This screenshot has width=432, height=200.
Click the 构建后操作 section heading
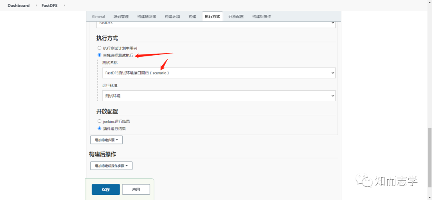click(102, 154)
